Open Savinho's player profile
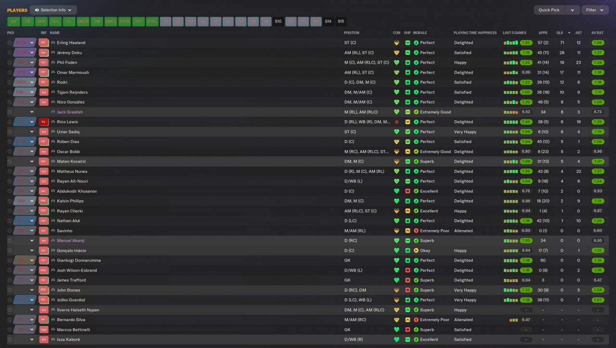This screenshot has height=348, width=616. [65, 231]
